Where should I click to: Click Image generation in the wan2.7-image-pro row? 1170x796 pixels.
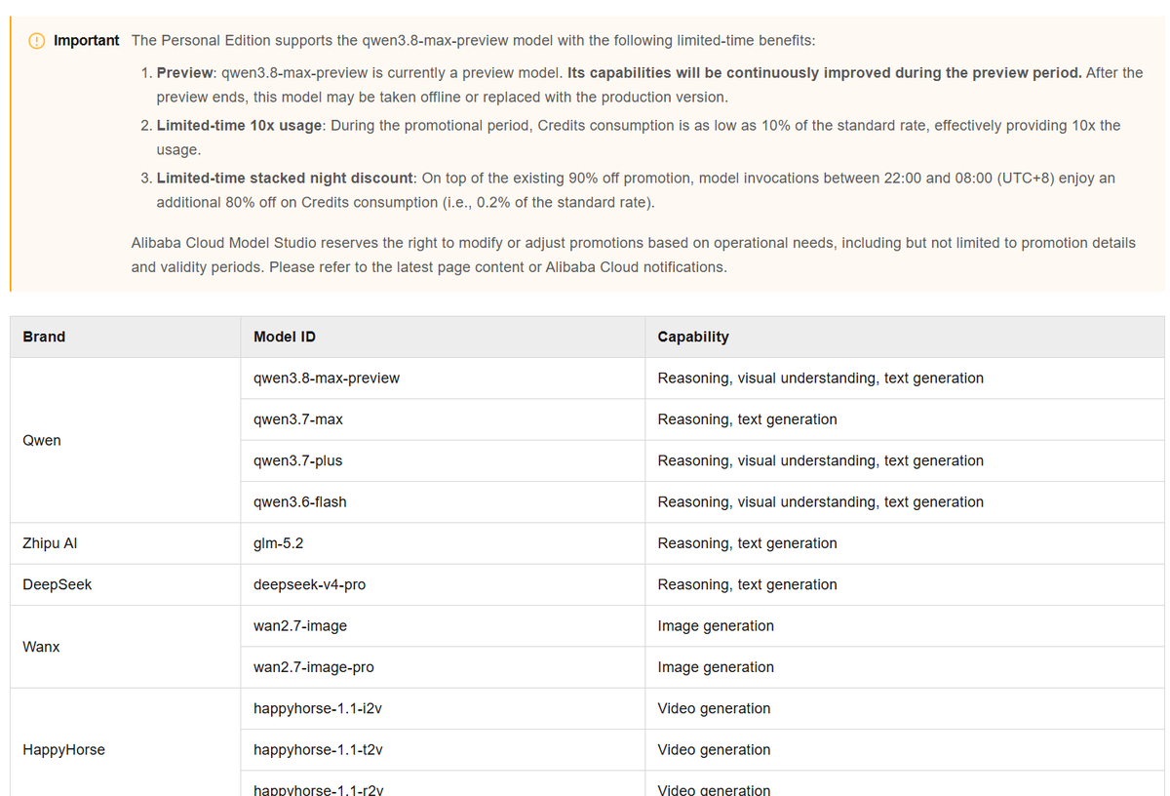click(716, 667)
